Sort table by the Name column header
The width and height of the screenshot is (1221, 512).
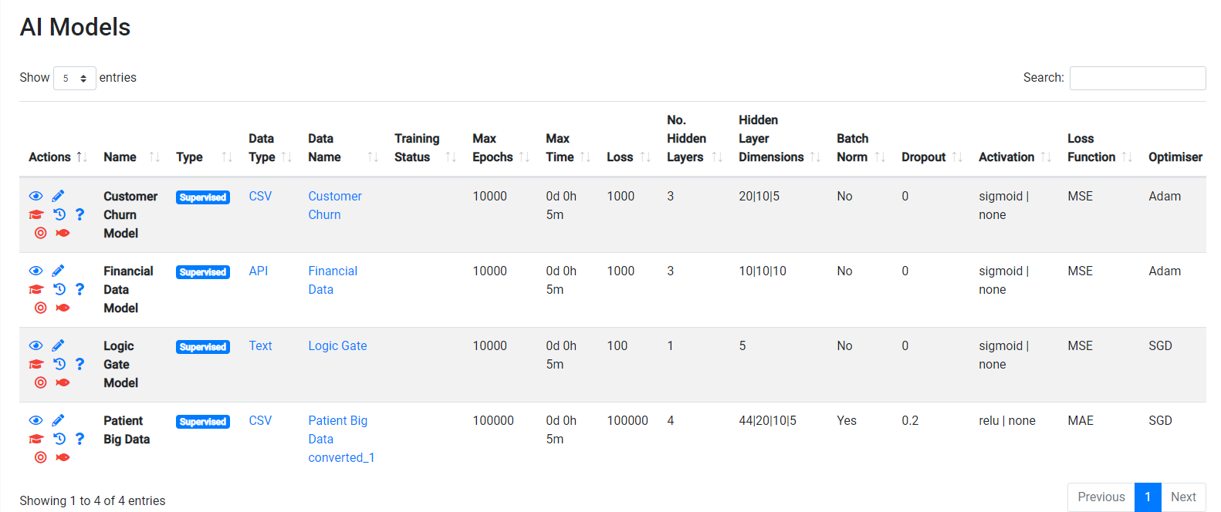(120, 157)
